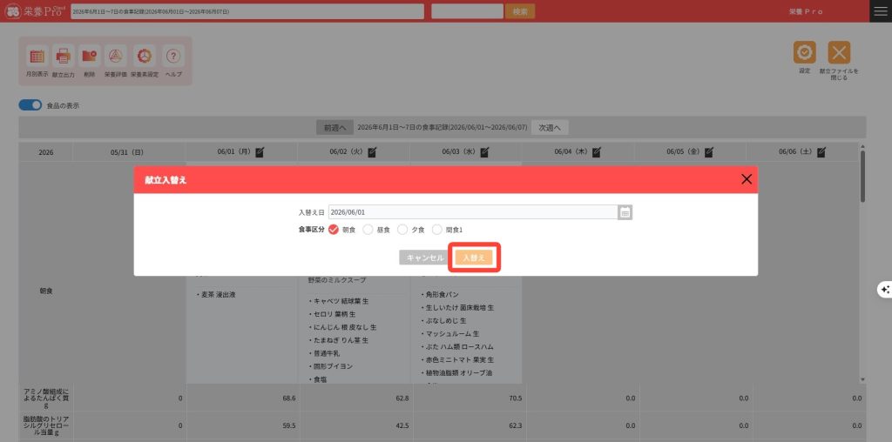Image resolution: width=892 pixels, height=442 pixels.
Task: Select the 昼食 meal radio button
Action: [368, 230]
